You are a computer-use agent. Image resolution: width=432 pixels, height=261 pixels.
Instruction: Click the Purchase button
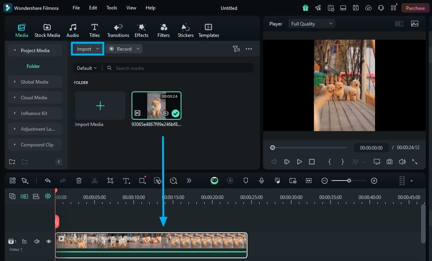[415, 8]
